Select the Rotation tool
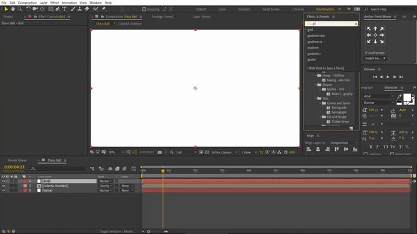The image size is (417, 234). coord(28,9)
